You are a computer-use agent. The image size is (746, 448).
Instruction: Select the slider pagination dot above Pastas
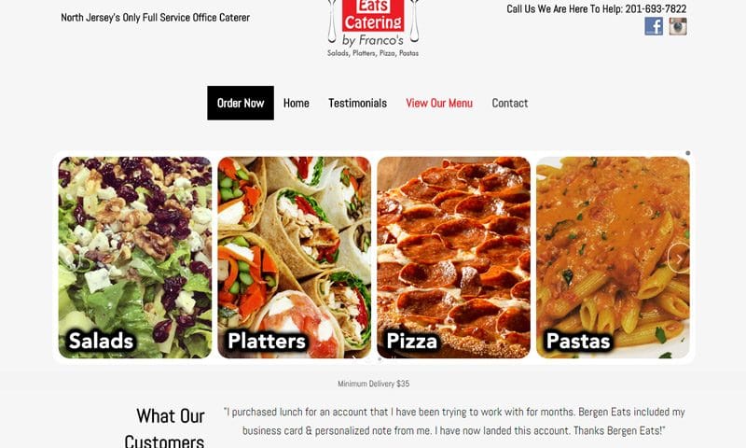[688, 153]
